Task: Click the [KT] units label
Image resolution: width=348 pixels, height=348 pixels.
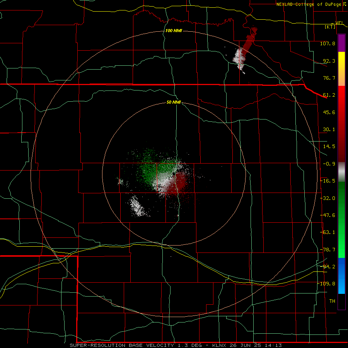Action: (330, 27)
